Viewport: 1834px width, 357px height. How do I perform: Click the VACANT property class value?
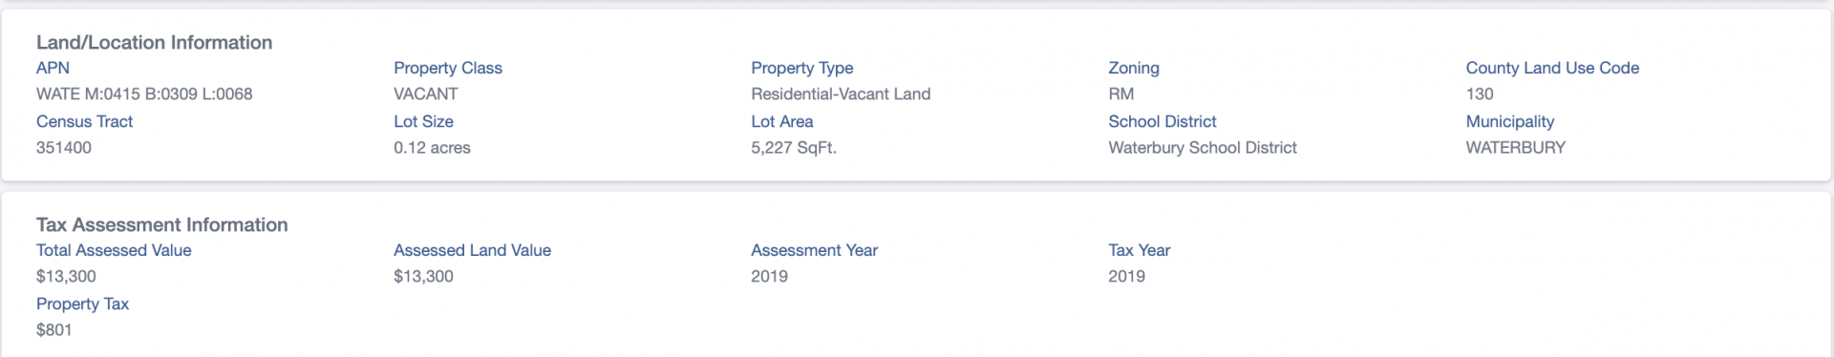(426, 94)
